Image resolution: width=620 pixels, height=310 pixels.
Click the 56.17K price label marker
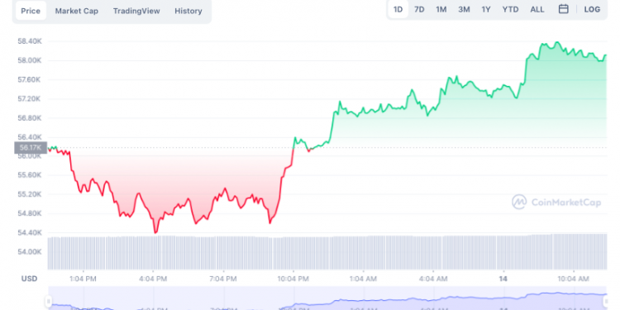point(31,147)
